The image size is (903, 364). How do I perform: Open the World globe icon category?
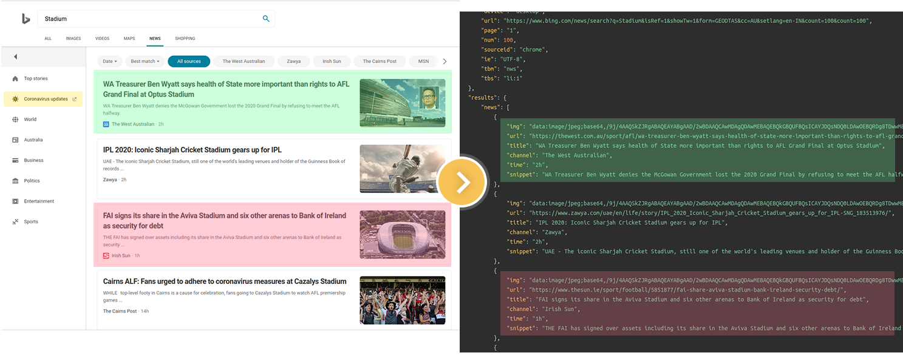pyautogui.click(x=15, y=120)
